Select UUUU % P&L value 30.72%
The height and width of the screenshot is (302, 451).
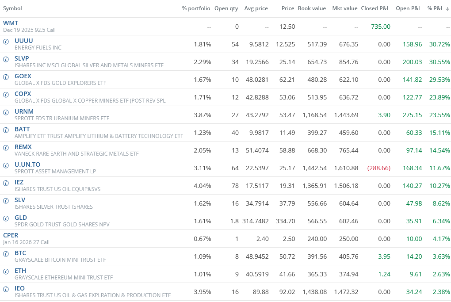pos(440,44)
